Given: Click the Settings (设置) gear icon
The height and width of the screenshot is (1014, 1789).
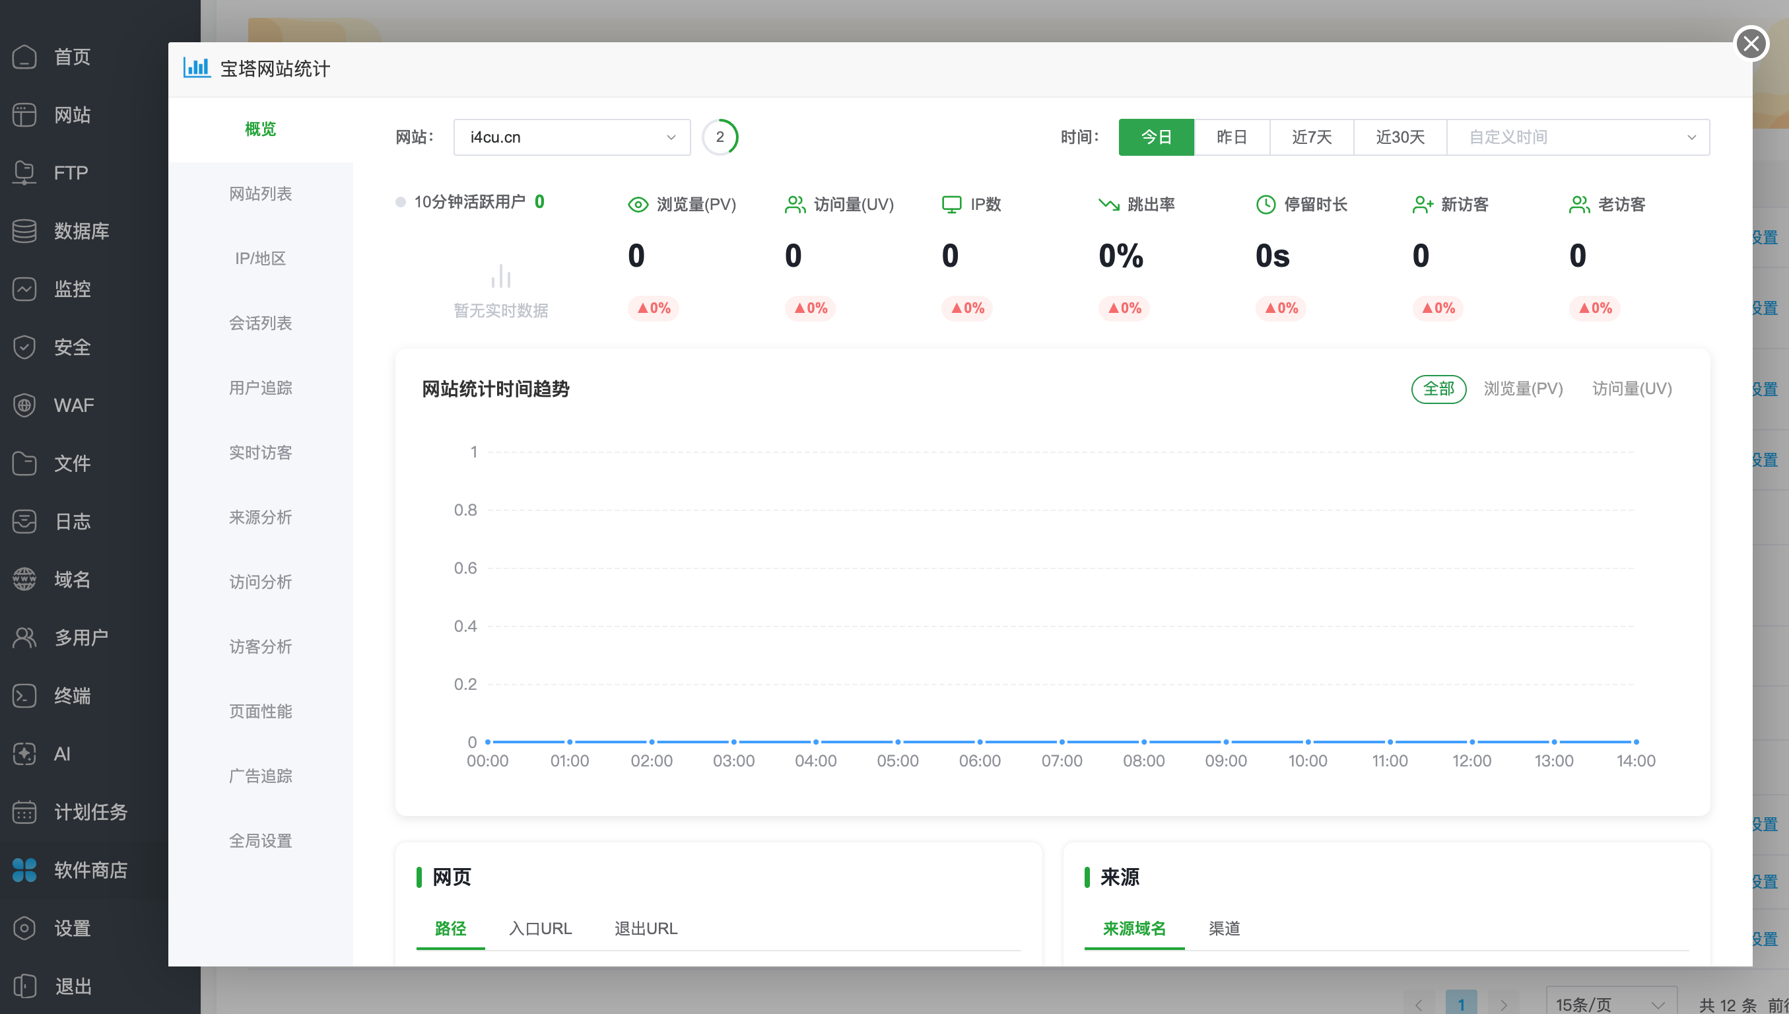Looking at the screenshot, I should [24, 928].
